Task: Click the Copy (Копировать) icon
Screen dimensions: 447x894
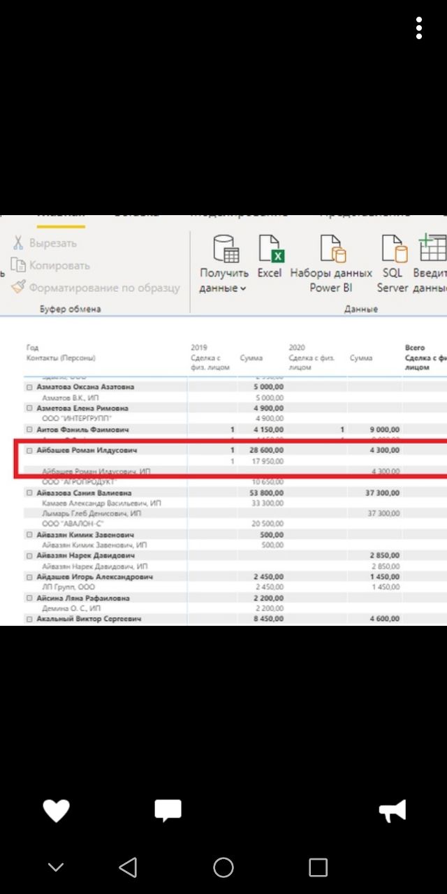Action: pyautogui.click(x=18, y=265)
